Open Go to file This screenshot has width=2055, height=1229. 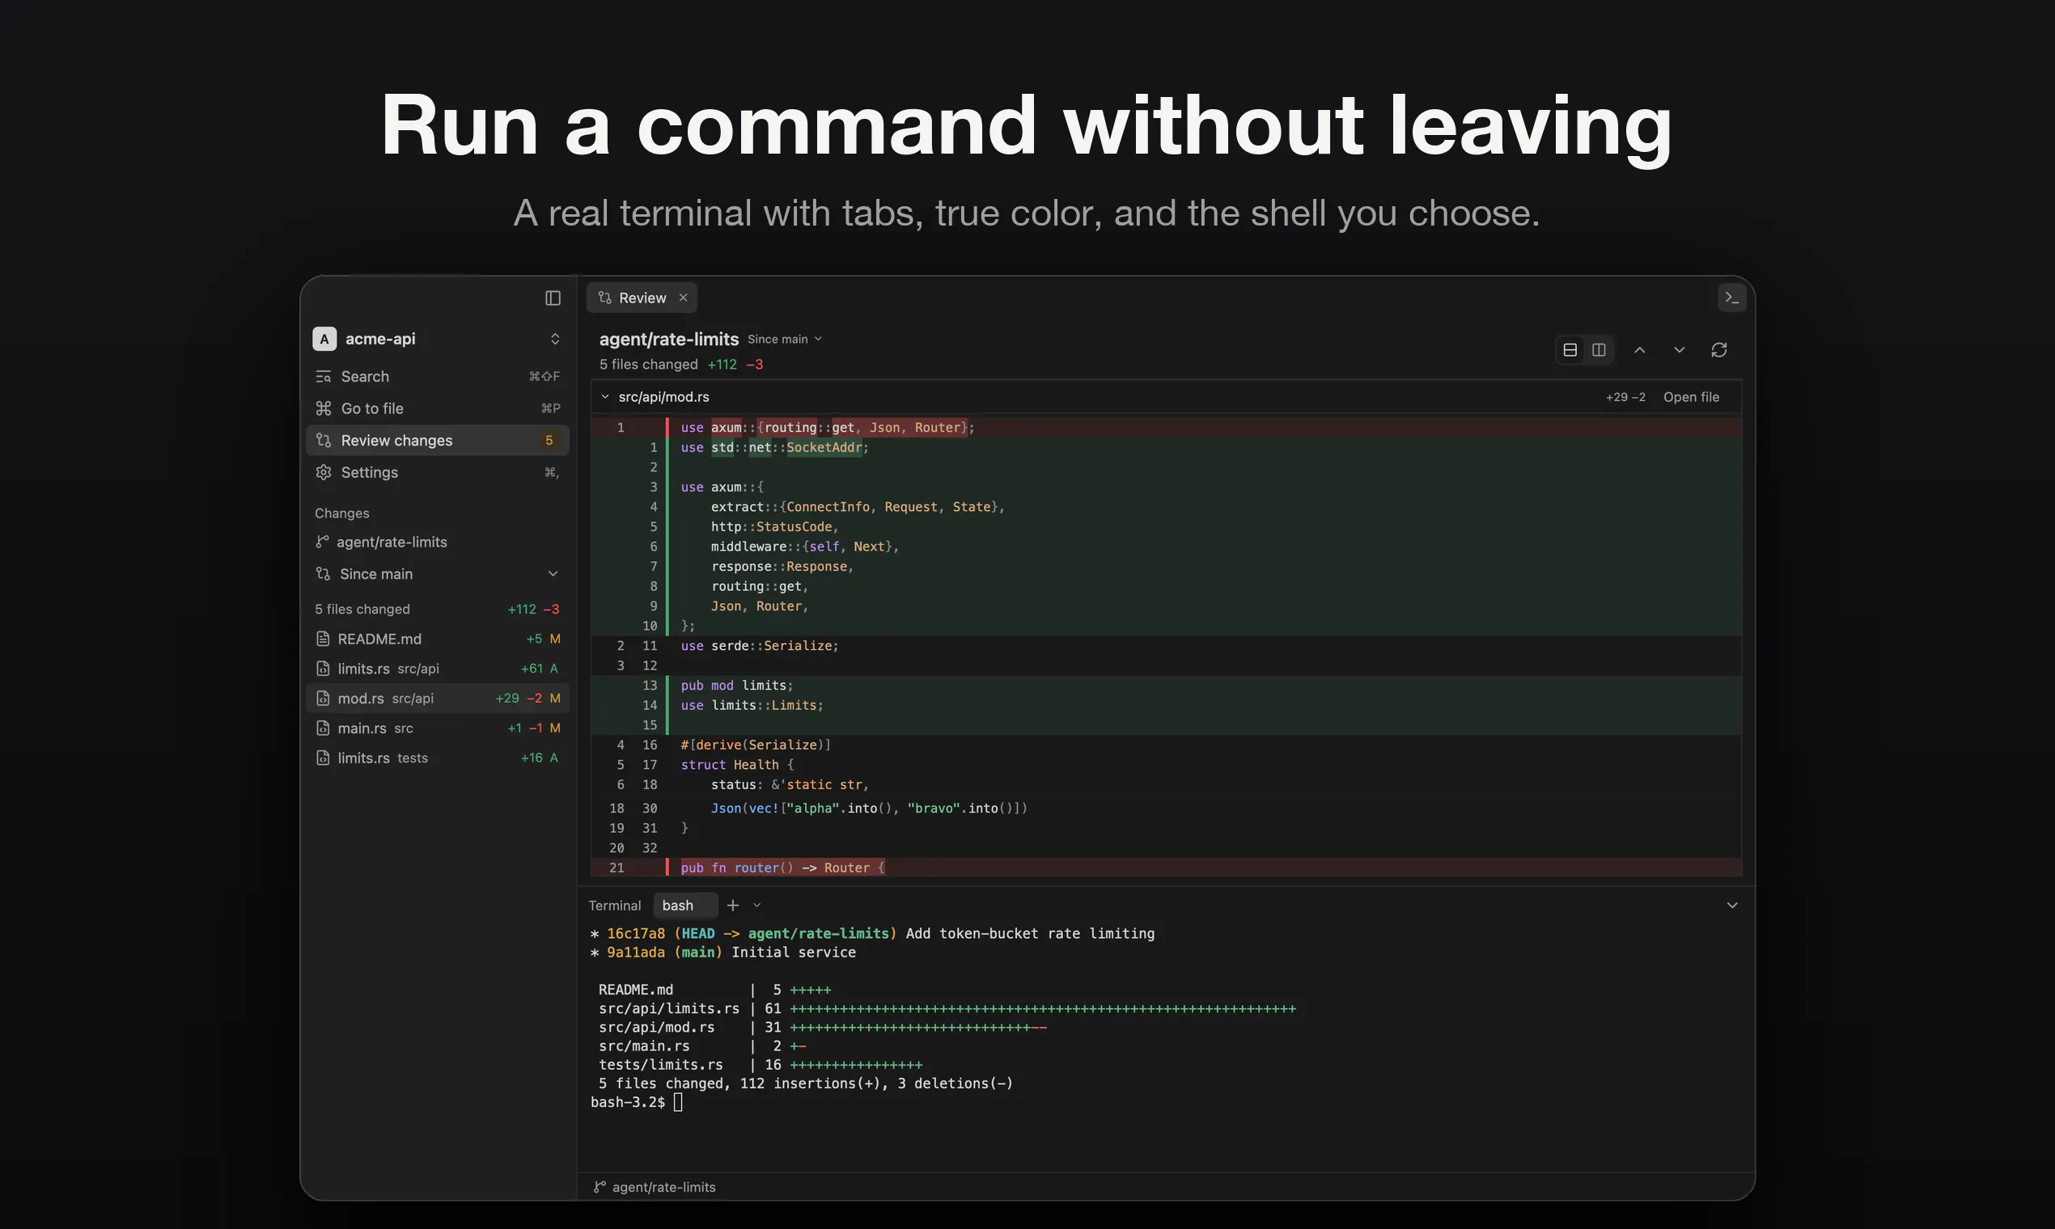pyautogui.click(x=438, y=408)
